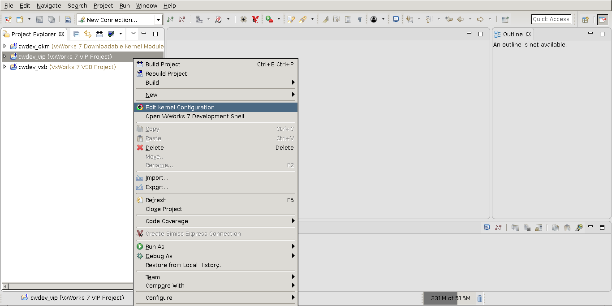Open the New wizard dropdown arrow
Viewport: 612px width, 306px height.
coord(29,19)
